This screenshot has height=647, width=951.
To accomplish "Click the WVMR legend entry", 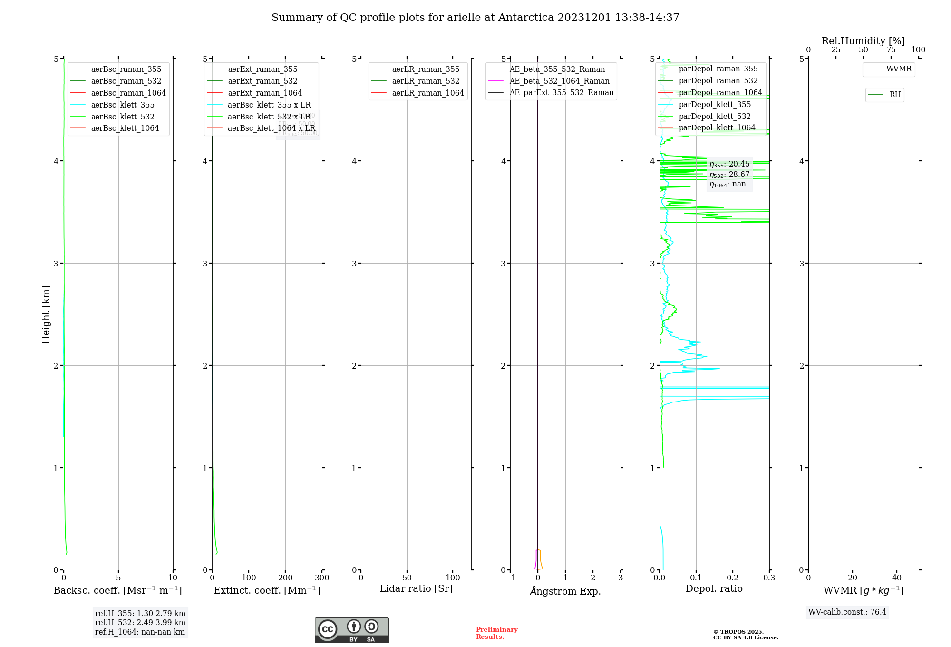I will click(x=898, y=69).
